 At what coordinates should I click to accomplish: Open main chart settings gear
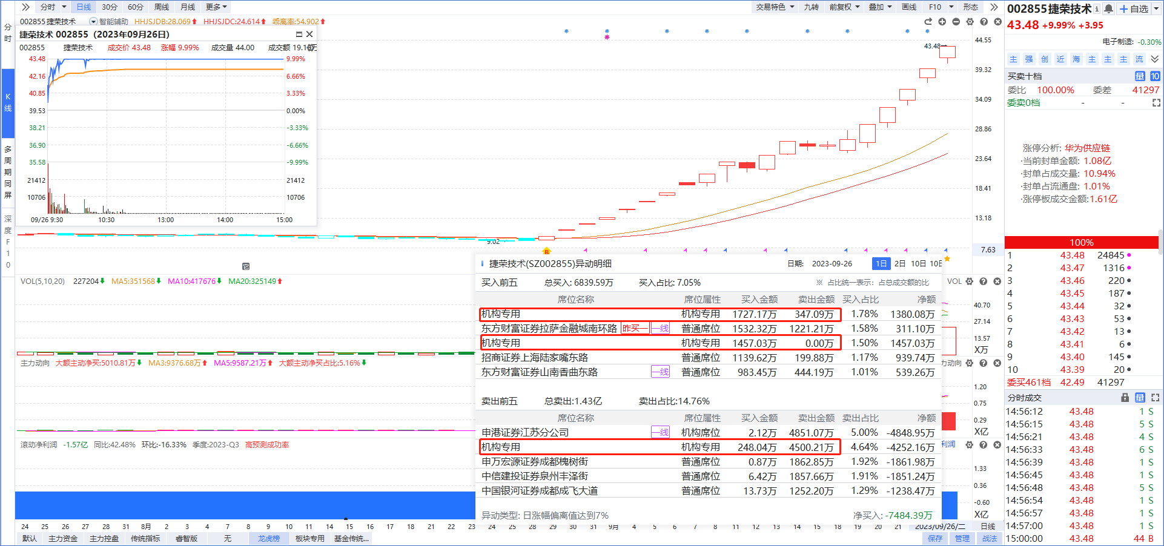click(x=970, y=22)
